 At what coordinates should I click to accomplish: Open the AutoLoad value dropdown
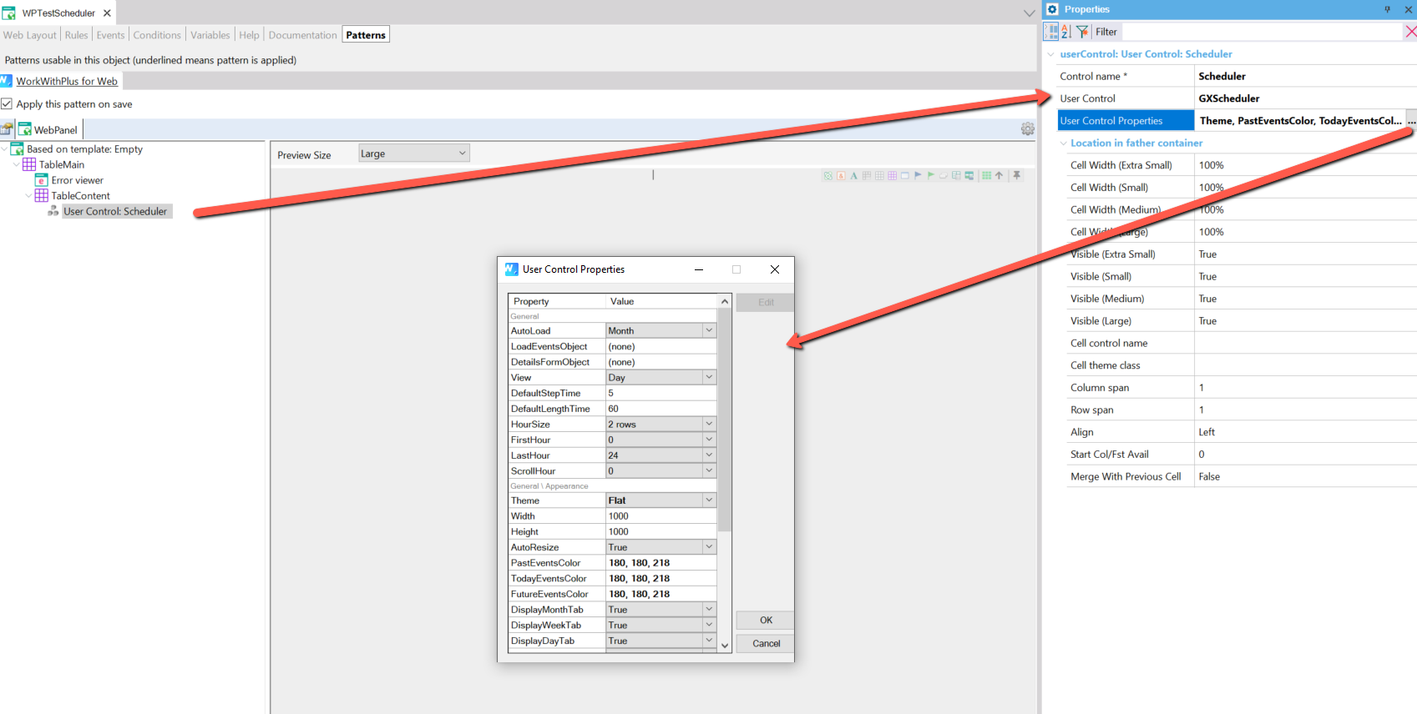tap(709, 330)
